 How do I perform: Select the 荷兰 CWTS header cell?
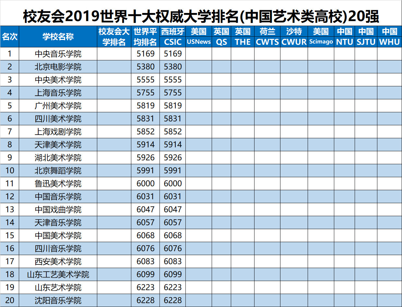coord(267,37)
